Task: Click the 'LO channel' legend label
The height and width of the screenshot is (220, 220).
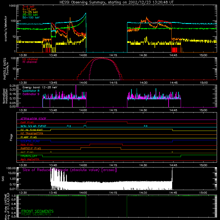Action: 30,59
